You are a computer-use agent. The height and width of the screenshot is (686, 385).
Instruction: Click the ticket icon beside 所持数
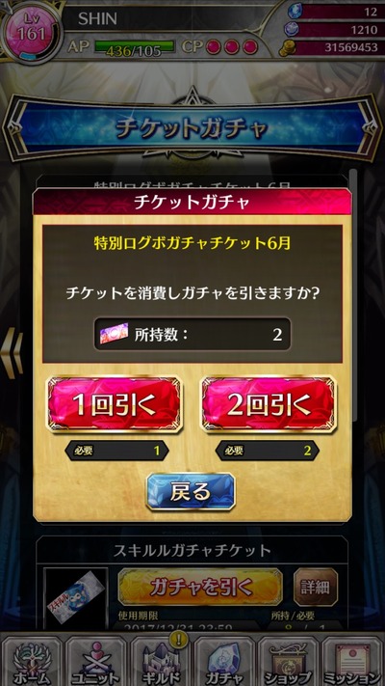pyautogui.click(x=114, y=333)
